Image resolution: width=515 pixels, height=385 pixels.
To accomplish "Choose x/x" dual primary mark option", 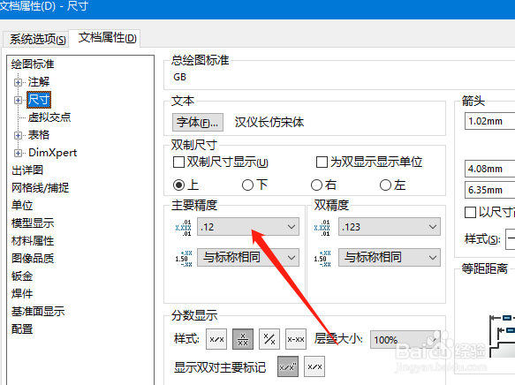I will [x=288, y=366].
